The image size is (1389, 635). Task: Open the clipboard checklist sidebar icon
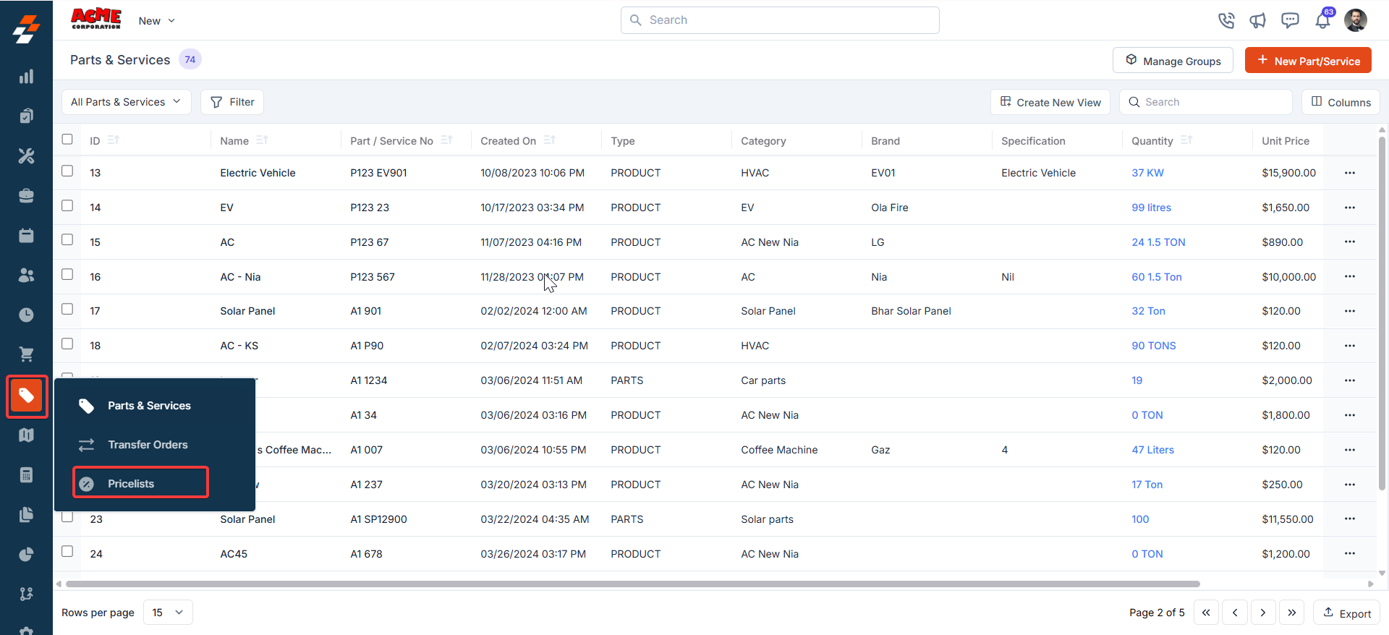(x=26, y=116)
